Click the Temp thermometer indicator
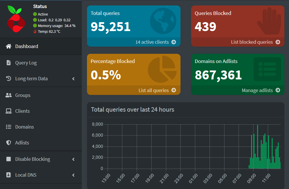 [x=35, y=31]
